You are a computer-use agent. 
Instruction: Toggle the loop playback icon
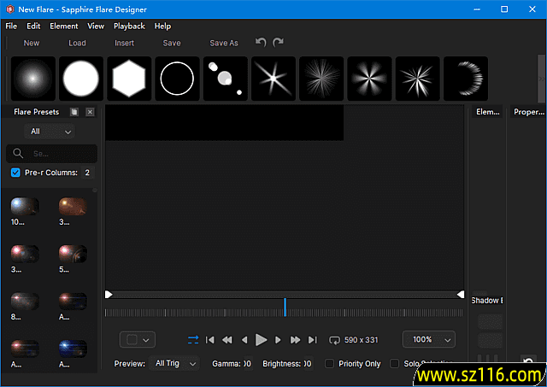pyautogui.click(x=192, y=340)
